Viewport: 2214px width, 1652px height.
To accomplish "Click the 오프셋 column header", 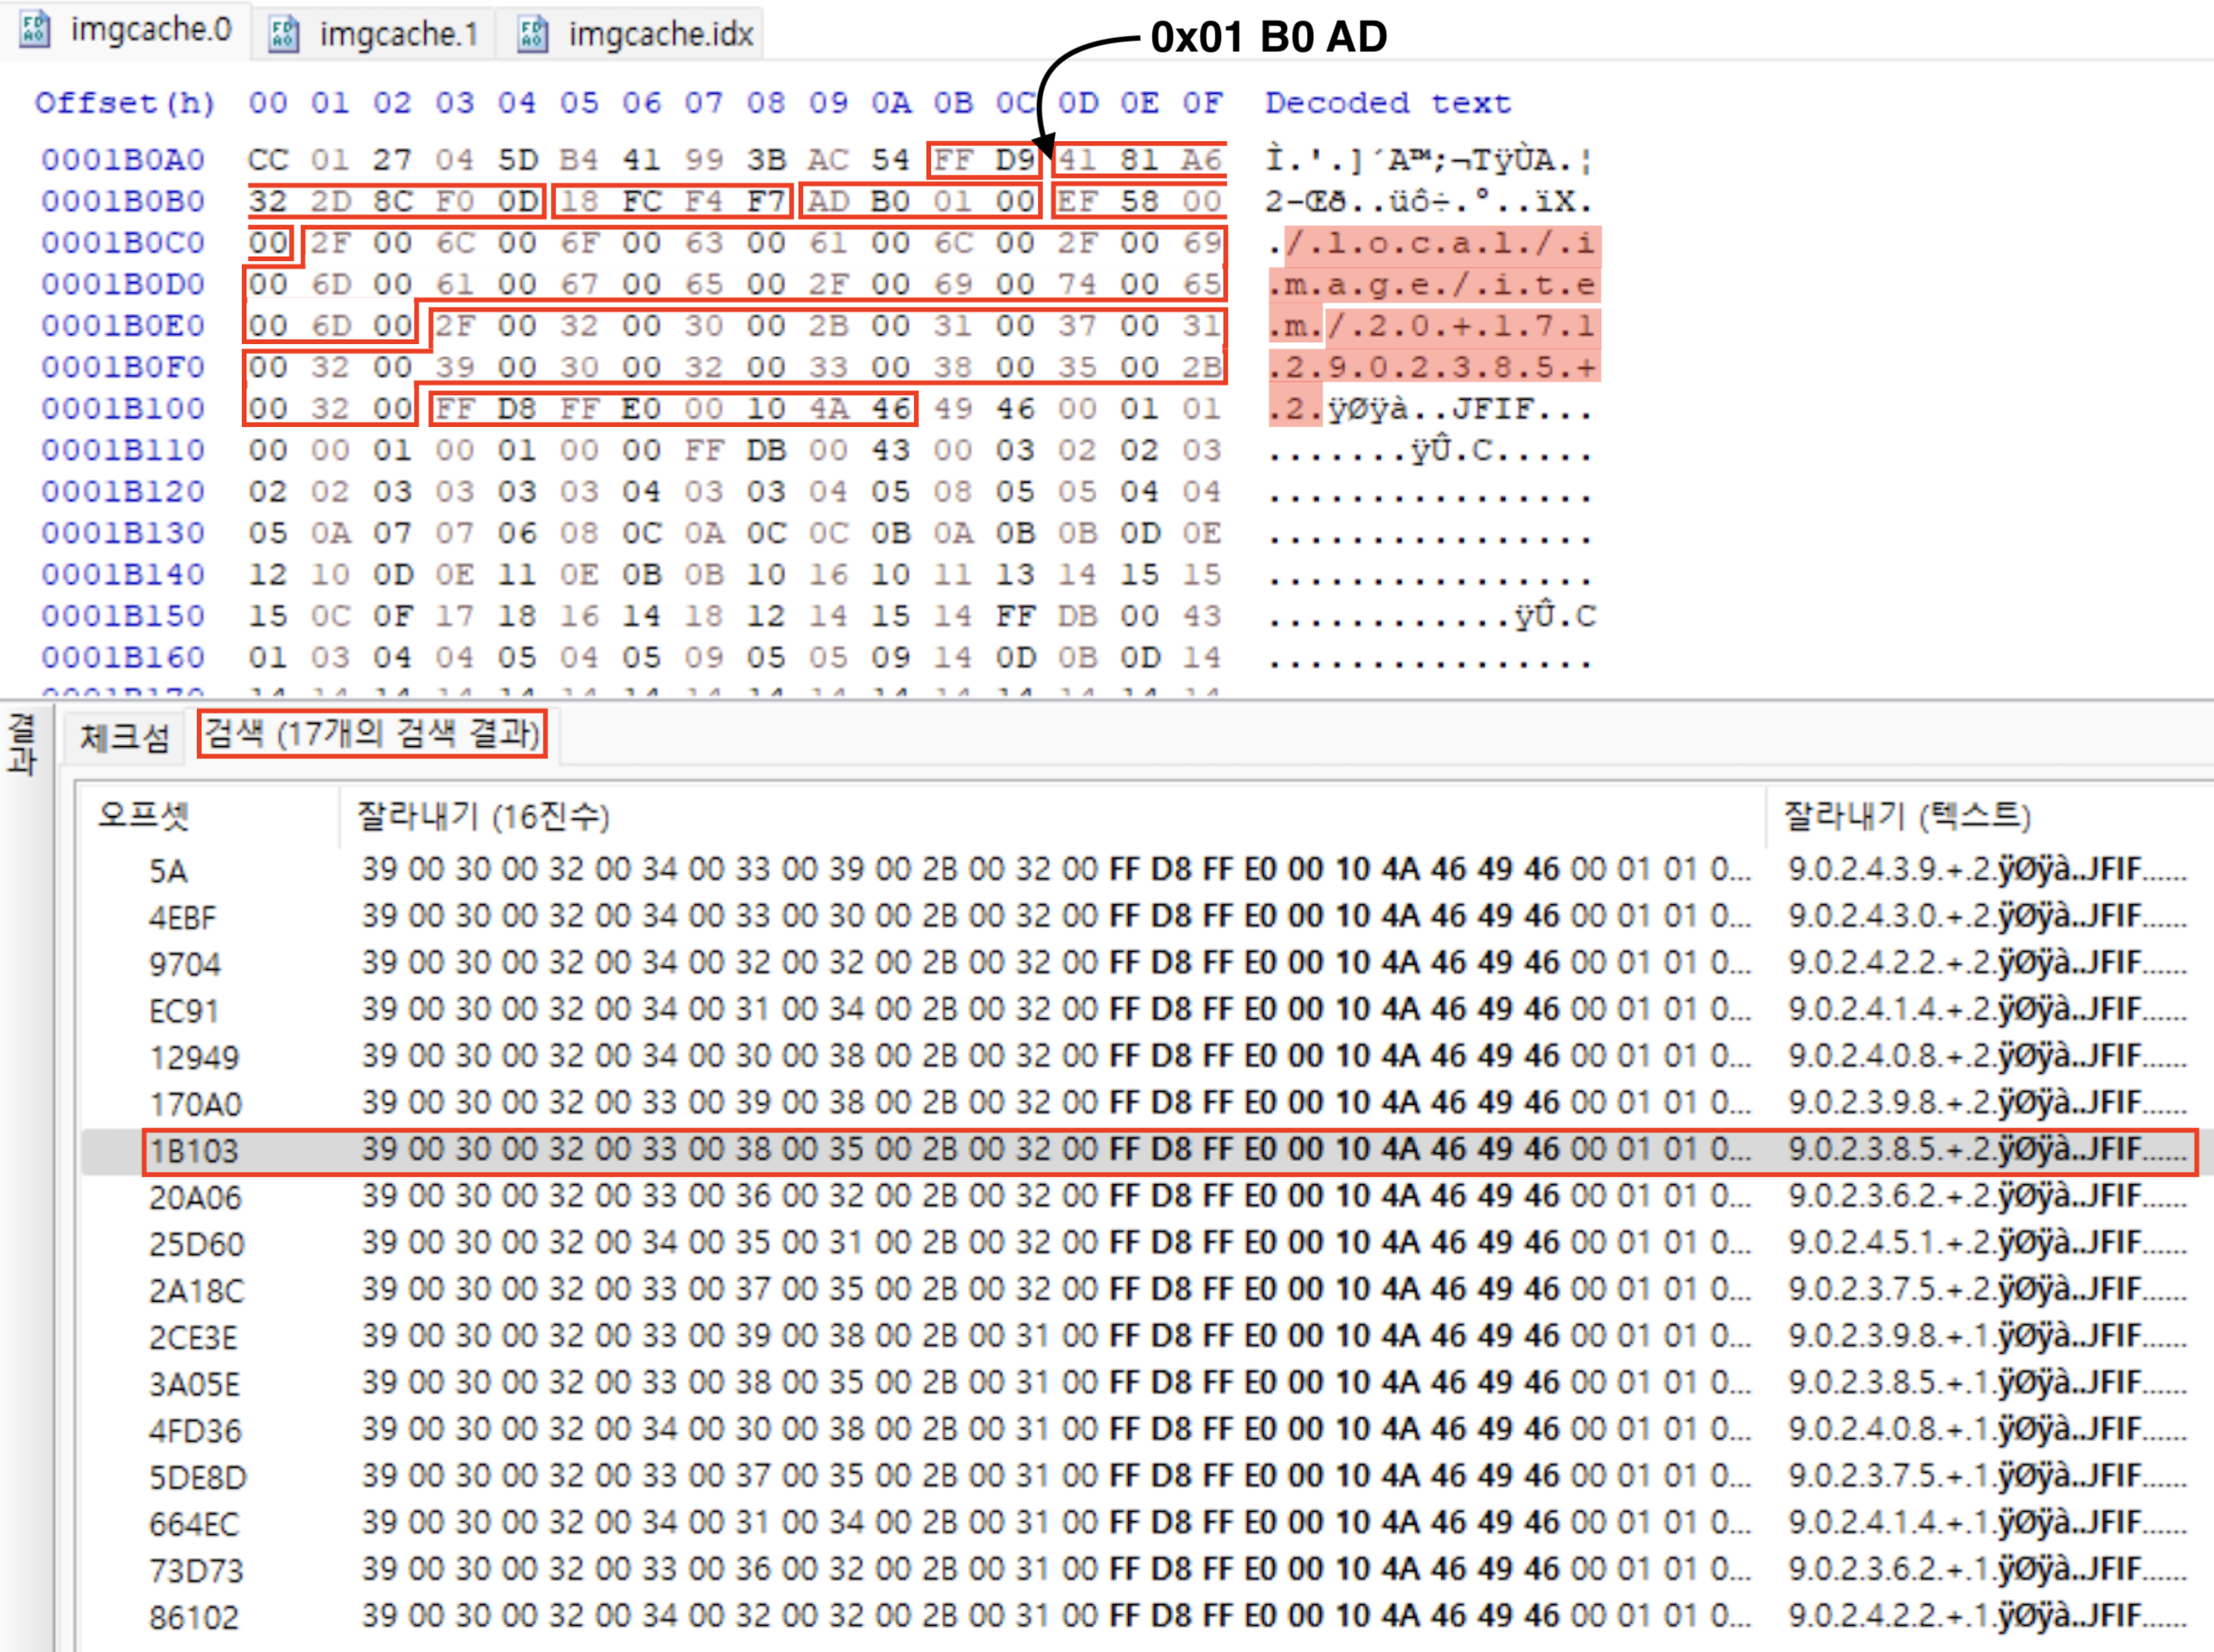I will (143, 815).
